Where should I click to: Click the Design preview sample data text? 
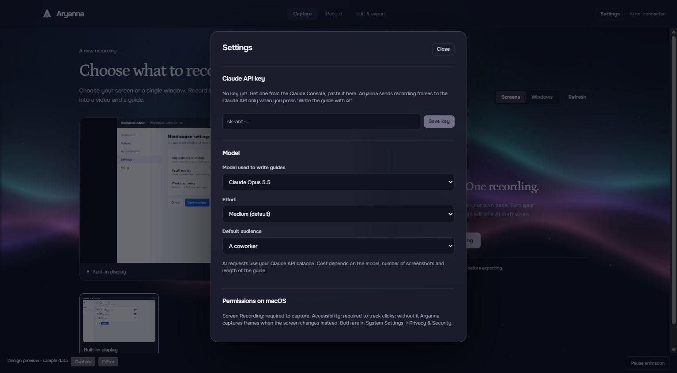38,361
